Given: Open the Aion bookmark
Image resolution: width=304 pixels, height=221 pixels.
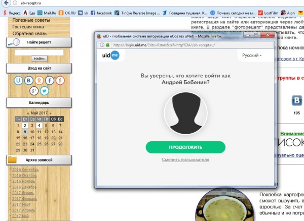Looking at the screenshot, I should pyautogui.click(x=288, y=13).
